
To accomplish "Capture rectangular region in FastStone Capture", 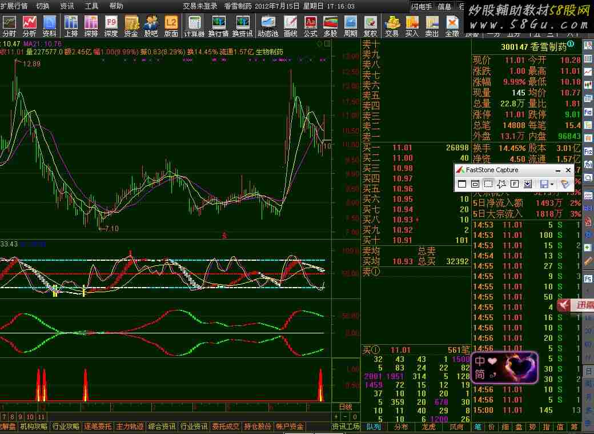I will tap(488, 184).
